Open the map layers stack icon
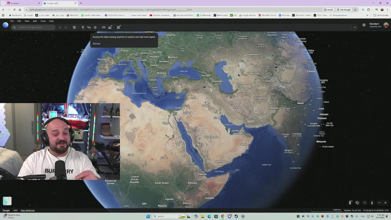 pos(95,28)
